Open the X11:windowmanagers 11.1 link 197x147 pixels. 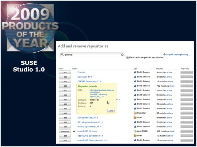click(90, 122)
